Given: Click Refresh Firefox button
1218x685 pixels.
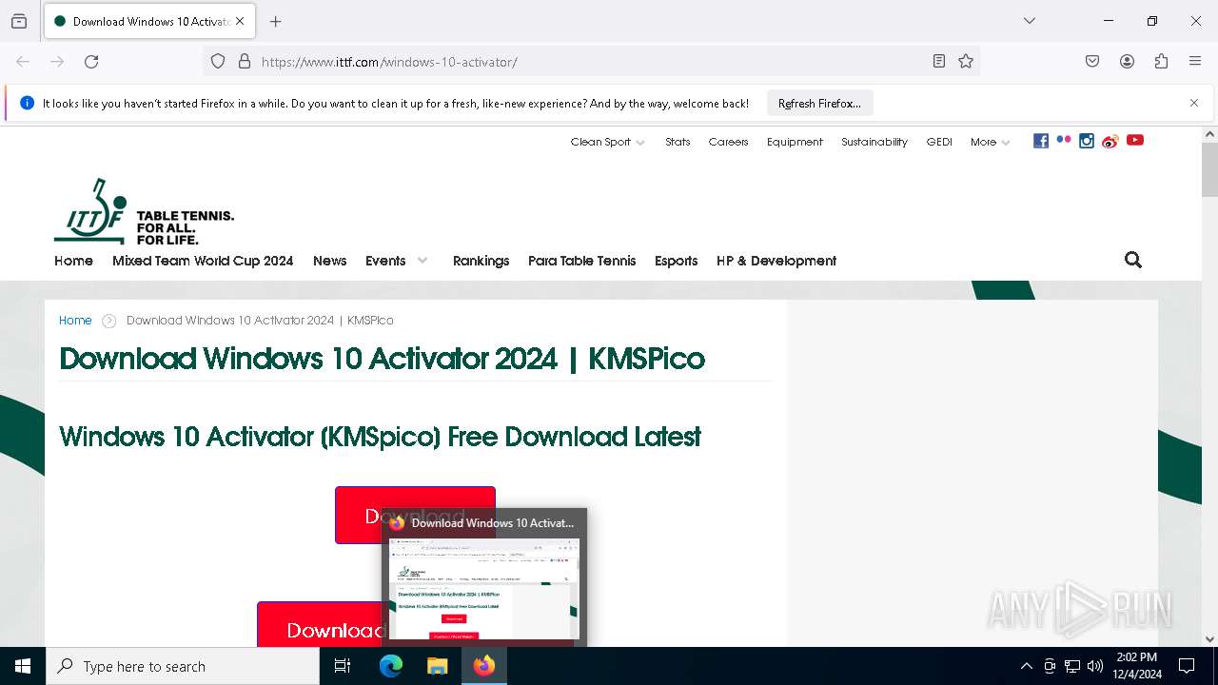Looking at the screenshot, I should 819,104.
